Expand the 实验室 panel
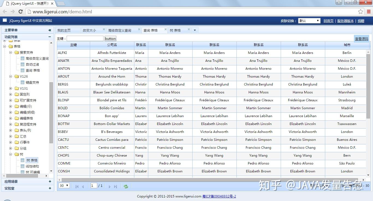373x201 pixels. 50,188
